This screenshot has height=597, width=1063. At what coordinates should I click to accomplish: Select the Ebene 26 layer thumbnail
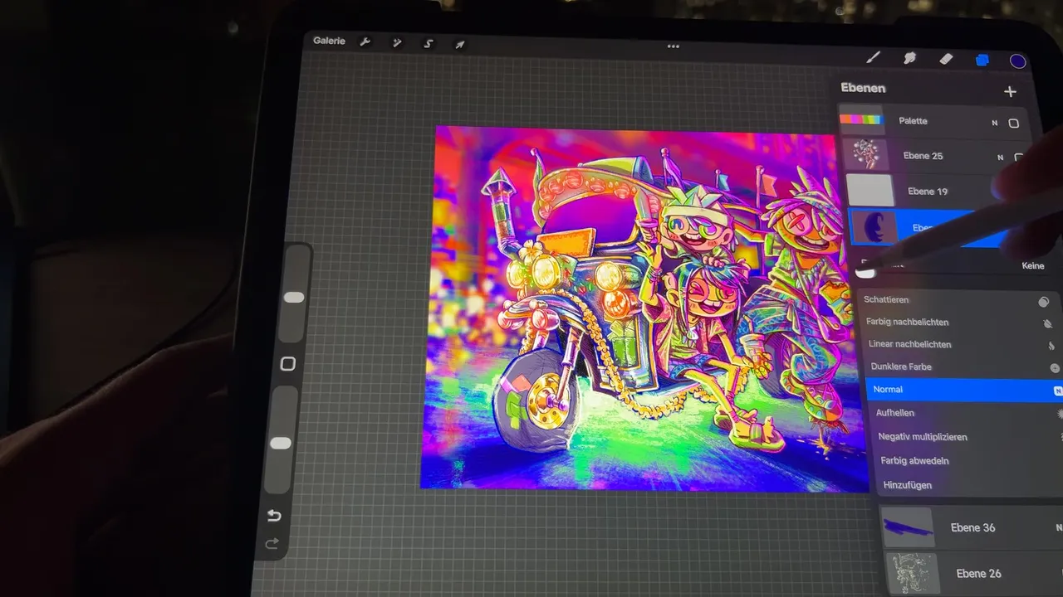914,574
